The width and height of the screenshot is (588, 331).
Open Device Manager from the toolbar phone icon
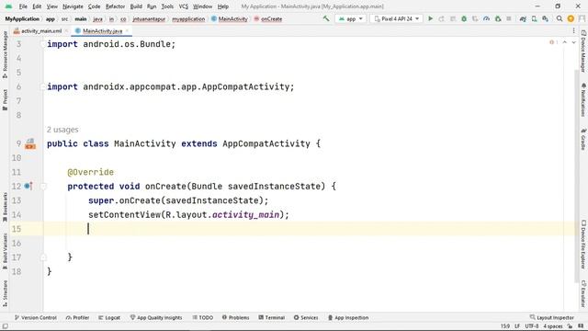coord(534,18)
